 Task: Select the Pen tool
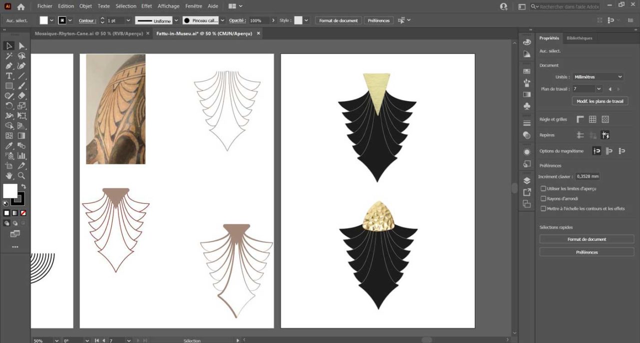[9, 66]
